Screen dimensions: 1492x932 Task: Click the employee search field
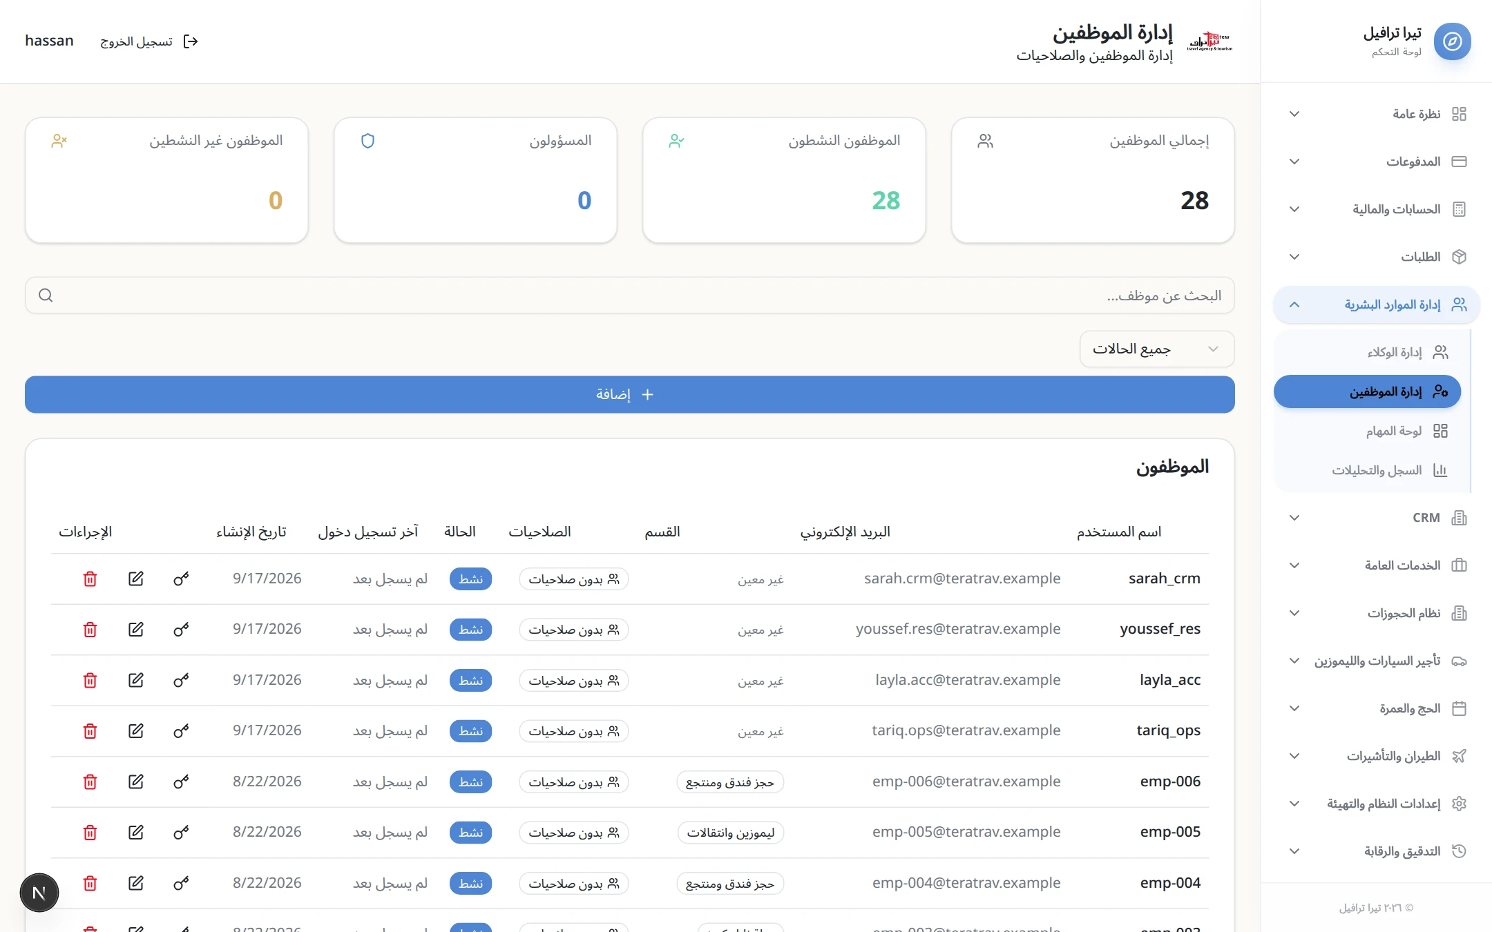(x=630, y=295)
